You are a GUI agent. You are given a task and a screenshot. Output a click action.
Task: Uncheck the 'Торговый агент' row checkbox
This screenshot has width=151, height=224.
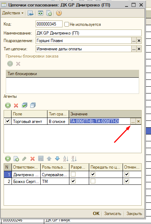pos(8,121)
